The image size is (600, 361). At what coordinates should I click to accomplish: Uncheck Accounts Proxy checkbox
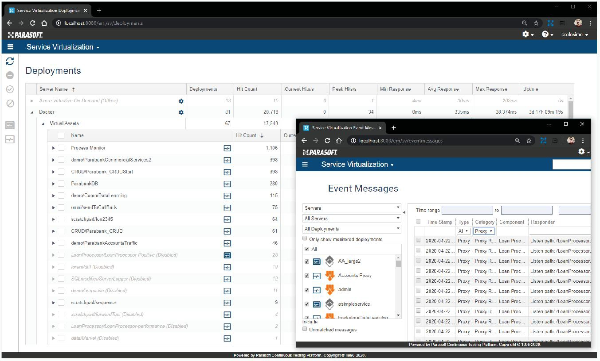pos(307,276)
